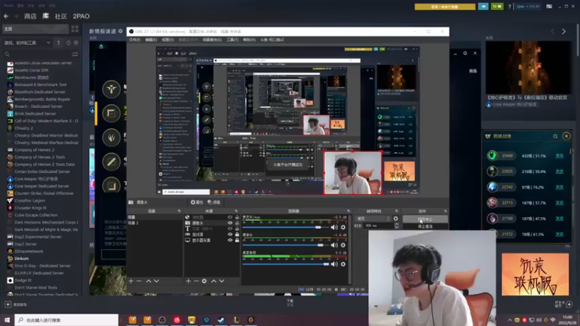Go back with Steam's back arrow

[x=6, y=16]
